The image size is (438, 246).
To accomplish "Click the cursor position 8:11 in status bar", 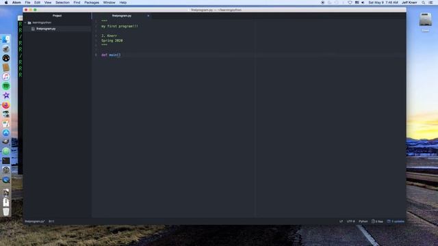I will 52,221.
